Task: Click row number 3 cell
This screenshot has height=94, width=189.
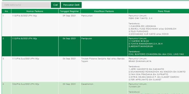Action: (6, 69)
